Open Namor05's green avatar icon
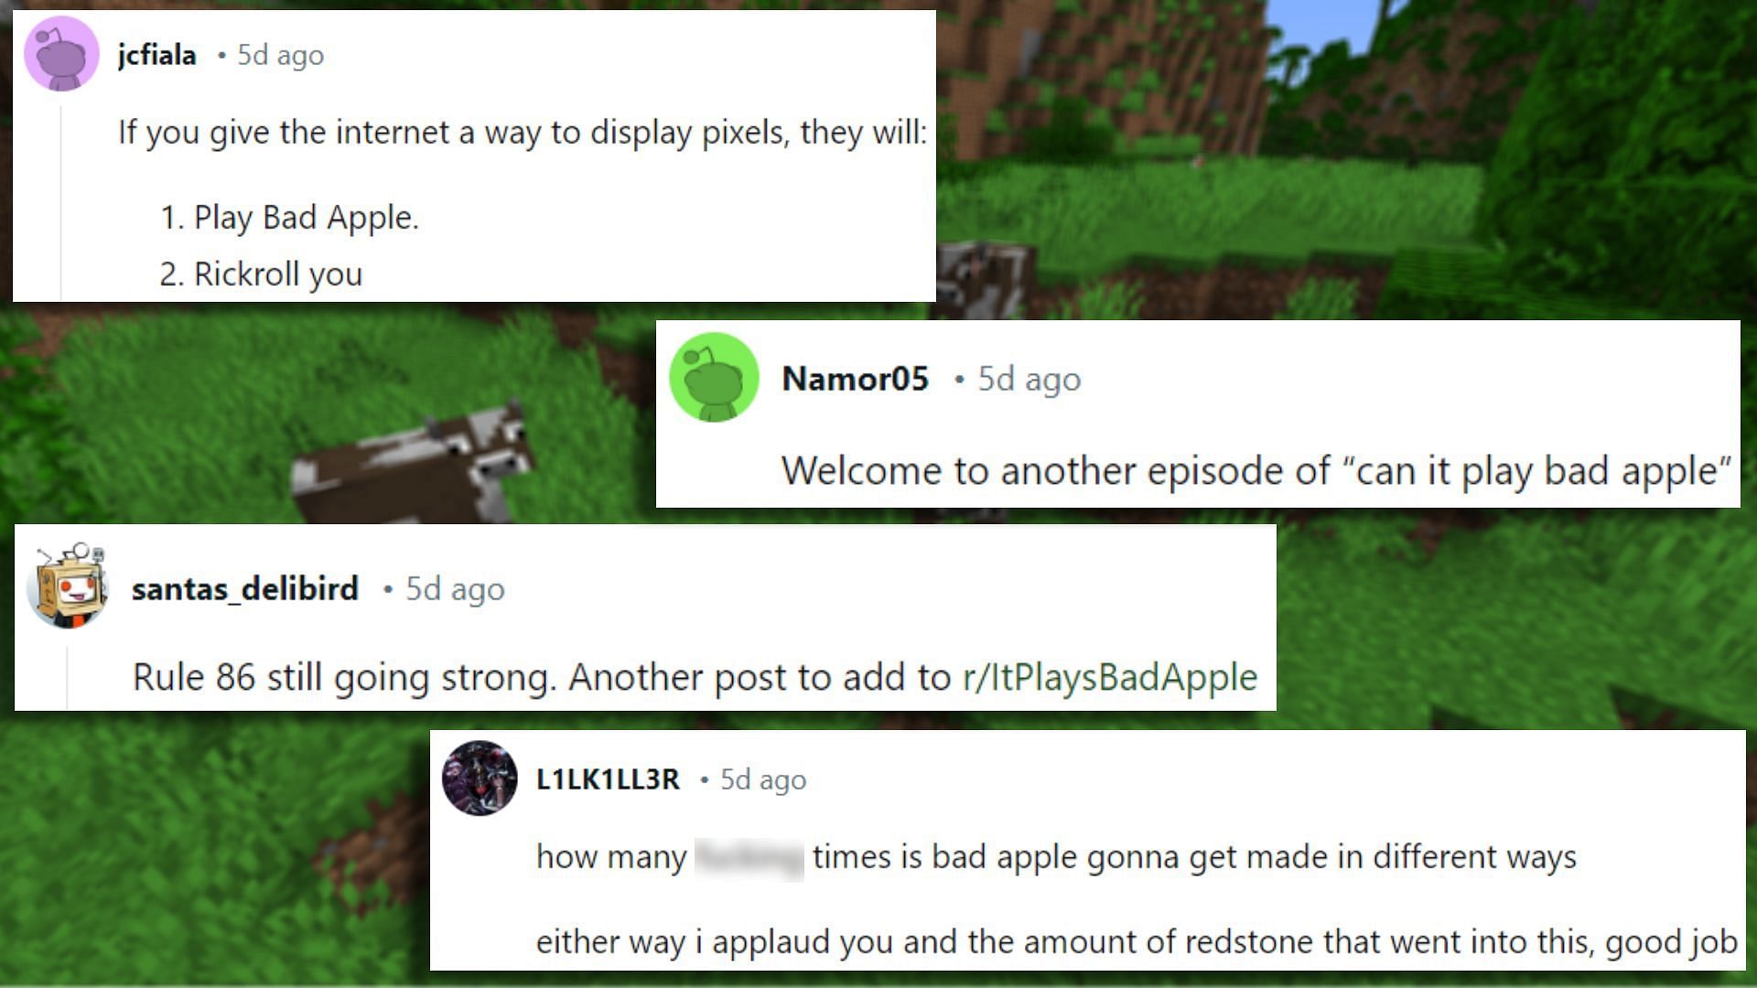 click(714, 377)
